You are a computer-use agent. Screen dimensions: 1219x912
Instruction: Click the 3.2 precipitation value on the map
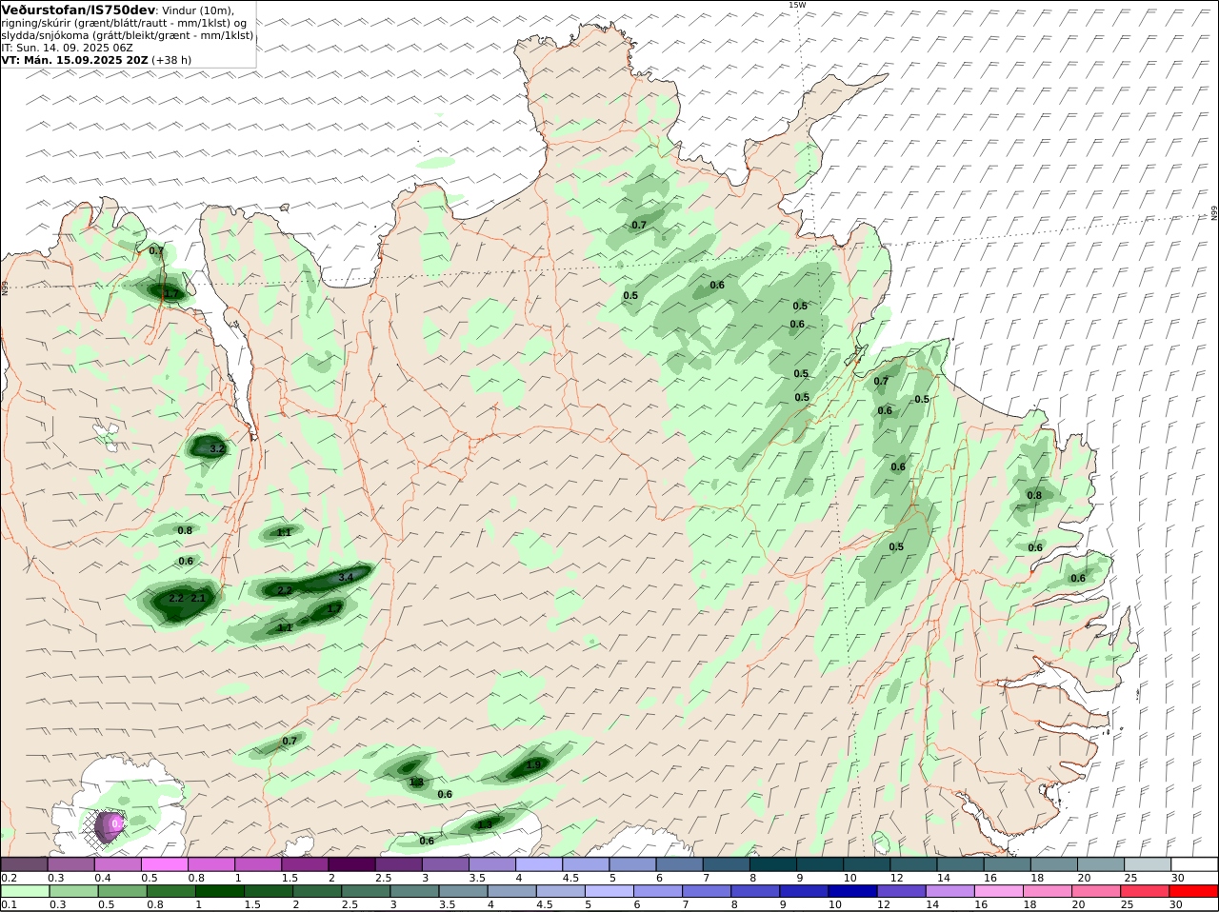coord(216,449)
